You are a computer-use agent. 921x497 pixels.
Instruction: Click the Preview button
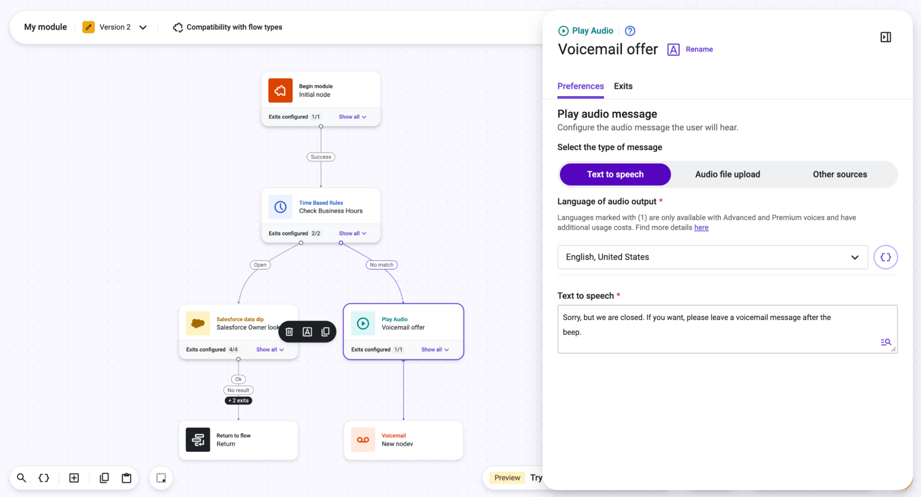(507, 478)
